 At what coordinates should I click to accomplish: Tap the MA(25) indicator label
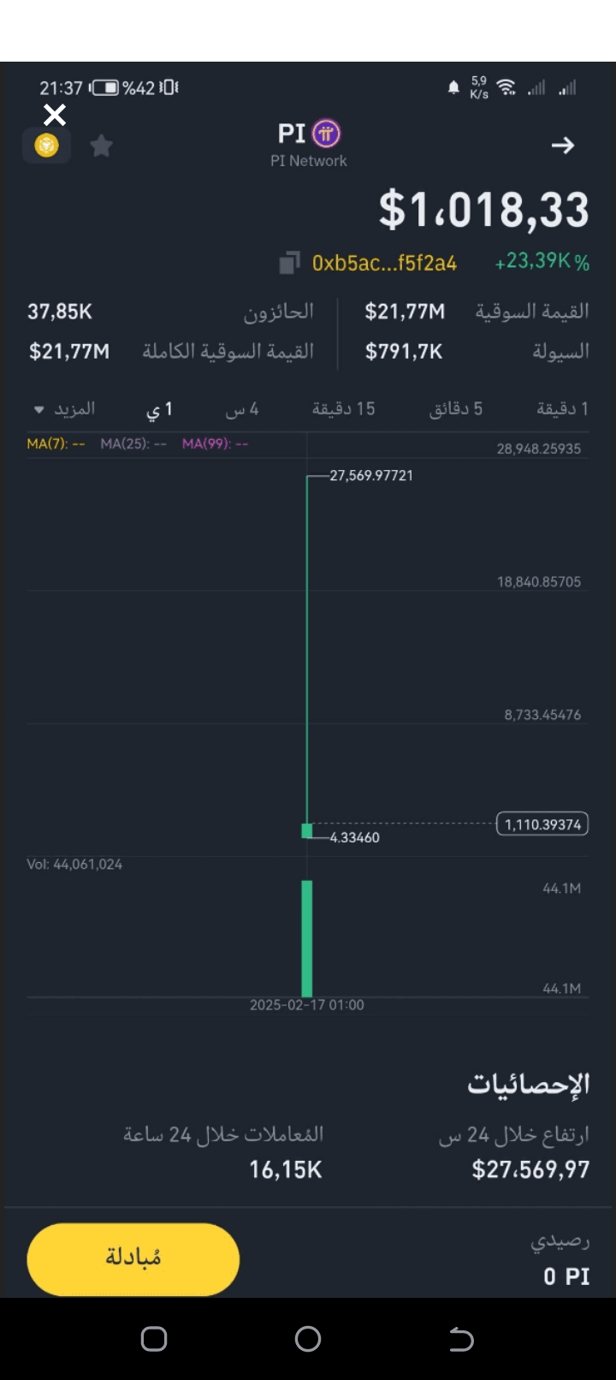click(x=133, y=443)
